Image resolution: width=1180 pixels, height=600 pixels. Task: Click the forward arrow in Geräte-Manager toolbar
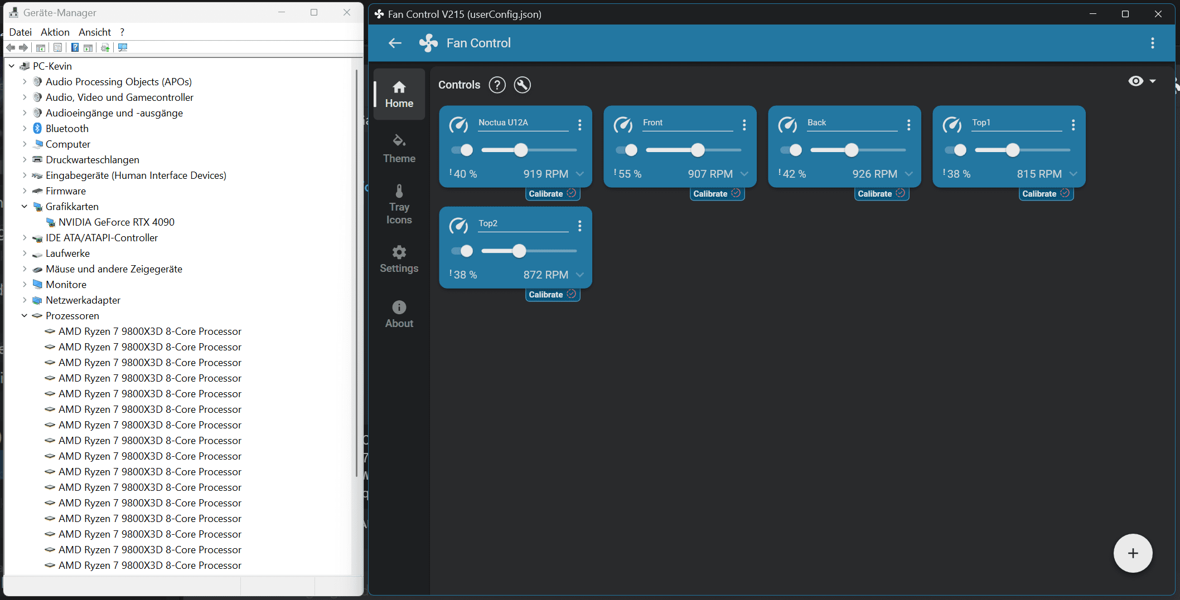[x=23, y=47]
